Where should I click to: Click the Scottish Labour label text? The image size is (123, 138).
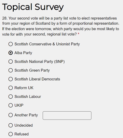[28, 97]
